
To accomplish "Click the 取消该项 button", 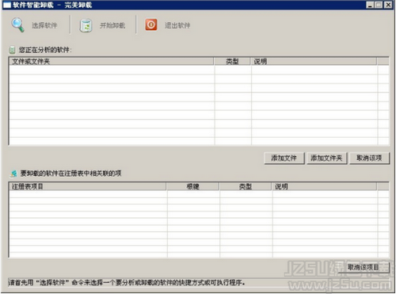I will pos(369,158).
